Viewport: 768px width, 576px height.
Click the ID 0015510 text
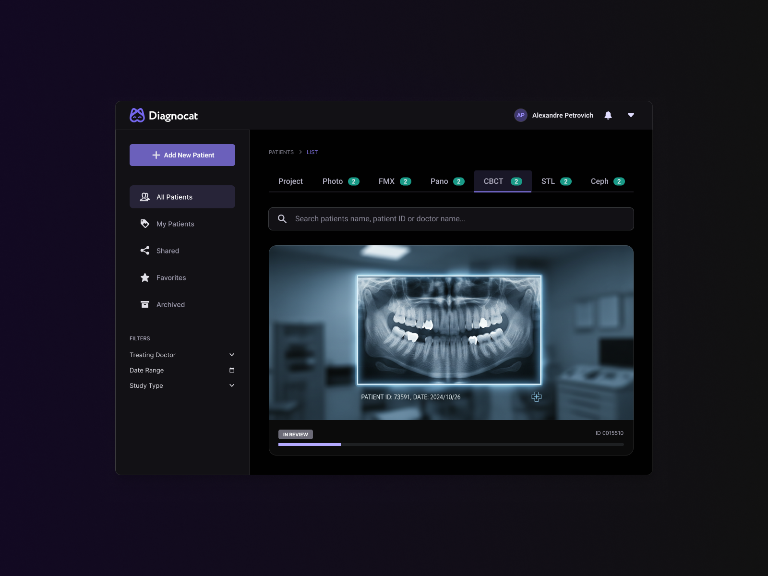(610, 433)
